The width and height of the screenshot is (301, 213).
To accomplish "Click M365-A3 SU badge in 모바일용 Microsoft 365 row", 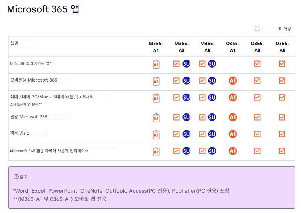I will point(186,81).
